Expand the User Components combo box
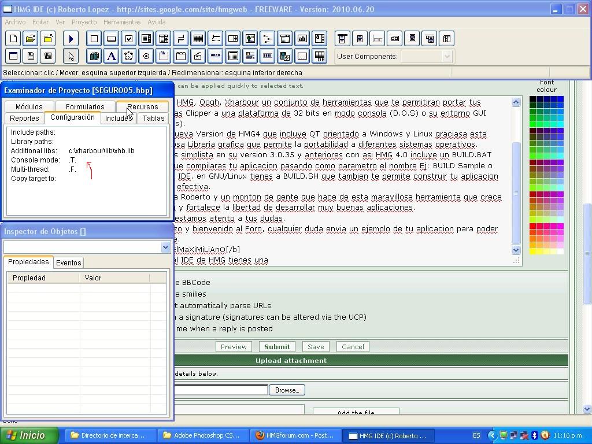The width and height of the screenshot is (592, 444). [446, 56]
